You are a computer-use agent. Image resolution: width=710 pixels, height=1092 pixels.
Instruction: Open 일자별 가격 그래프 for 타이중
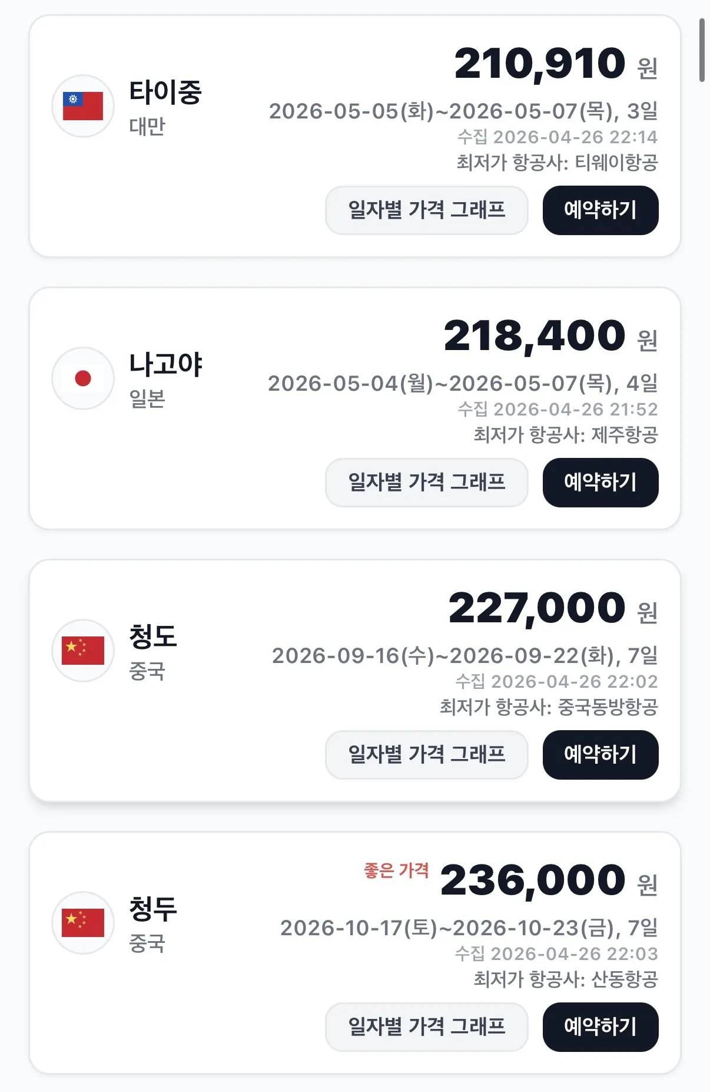[x=426, y=210]
